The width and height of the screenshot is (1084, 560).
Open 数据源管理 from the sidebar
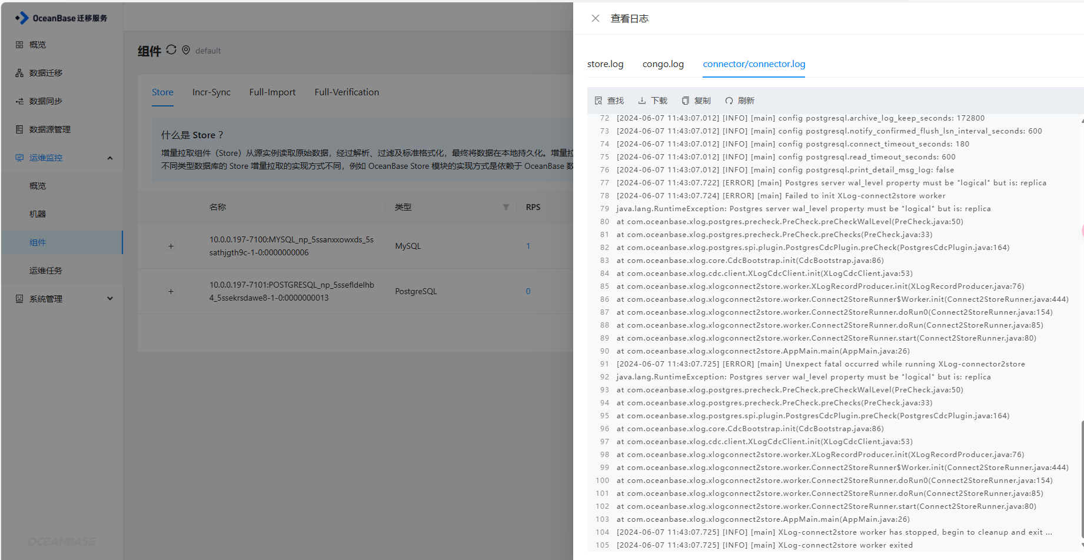[x=50, y=129]
